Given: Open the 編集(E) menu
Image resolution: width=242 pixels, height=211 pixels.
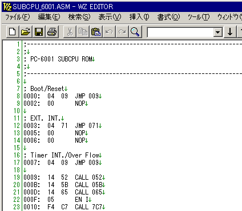Looking at the screenshot, I should pyautogui.click(x=49, y=17).
